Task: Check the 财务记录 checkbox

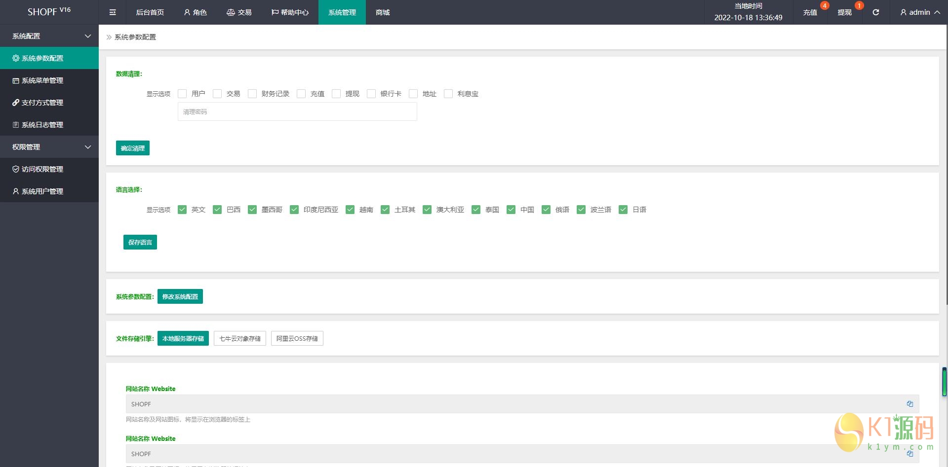Action: tap(252, 94)
